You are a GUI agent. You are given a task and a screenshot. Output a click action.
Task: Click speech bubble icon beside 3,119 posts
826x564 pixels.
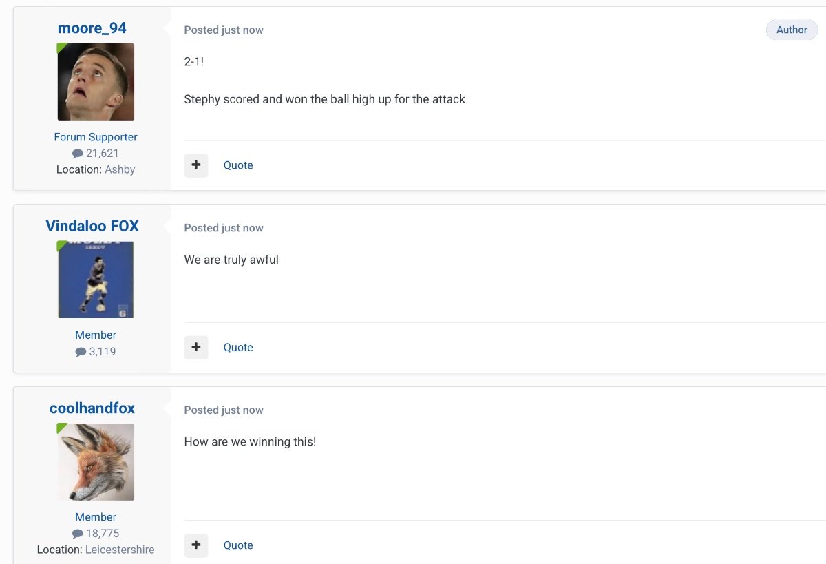pos(81,352)
